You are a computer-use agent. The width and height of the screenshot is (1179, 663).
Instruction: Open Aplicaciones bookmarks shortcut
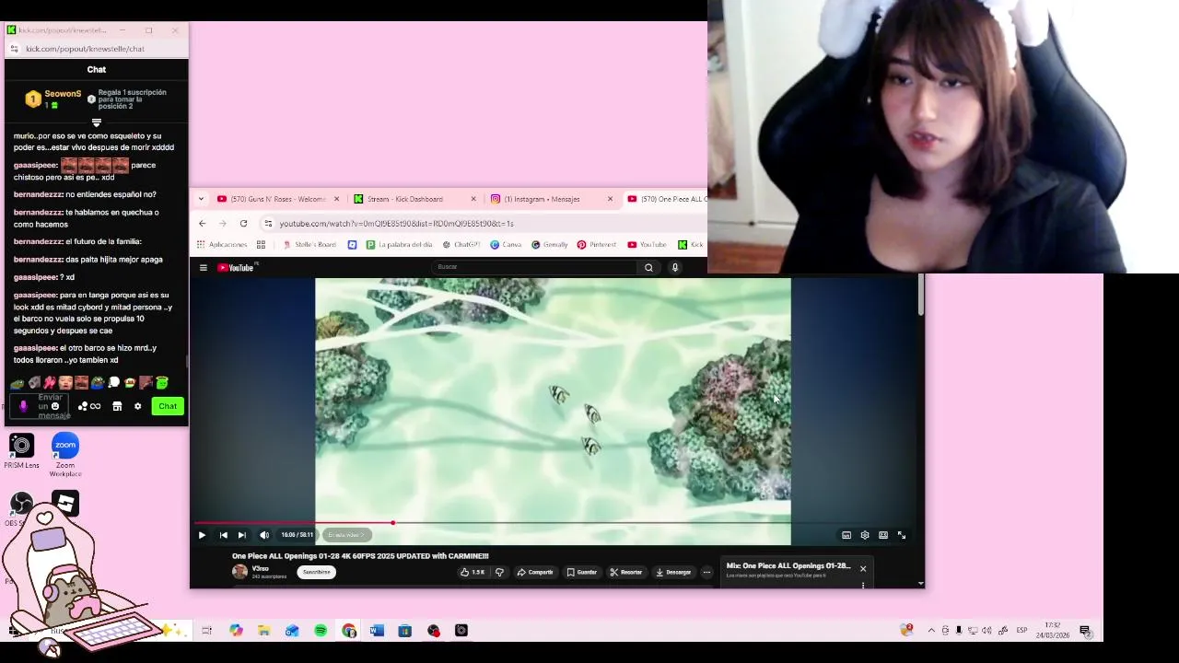coord(222,245)
